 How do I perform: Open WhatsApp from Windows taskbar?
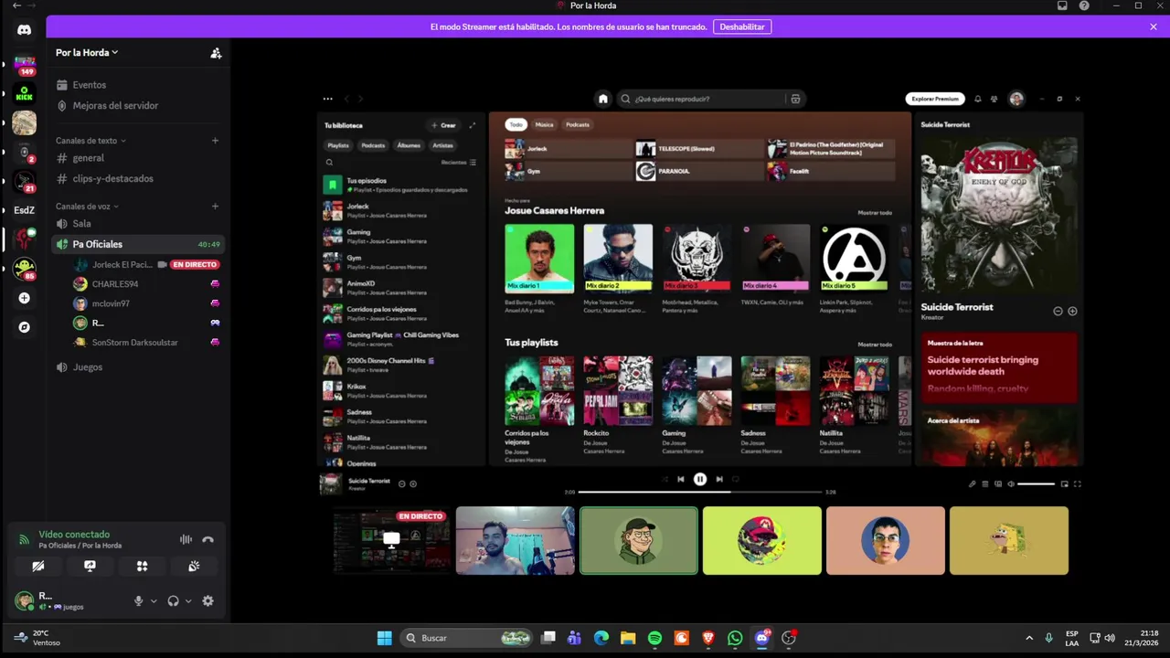click(x=735, y=638)
